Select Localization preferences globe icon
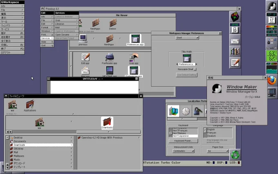278x174 pixels. pos(173,111)
